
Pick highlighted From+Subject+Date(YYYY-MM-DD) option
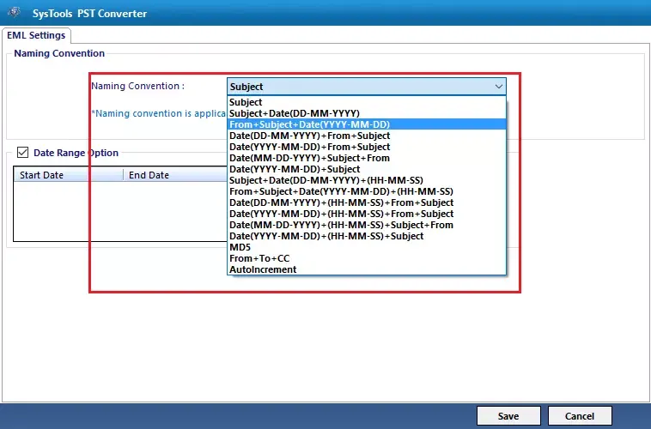coord(367,124)
